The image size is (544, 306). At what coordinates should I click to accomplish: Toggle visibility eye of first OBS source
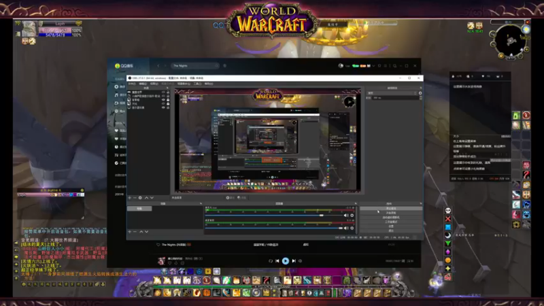tap(163, 92)
